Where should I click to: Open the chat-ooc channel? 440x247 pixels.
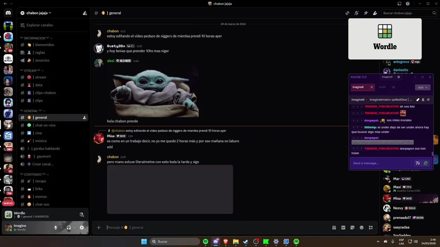tap(53, 204)
